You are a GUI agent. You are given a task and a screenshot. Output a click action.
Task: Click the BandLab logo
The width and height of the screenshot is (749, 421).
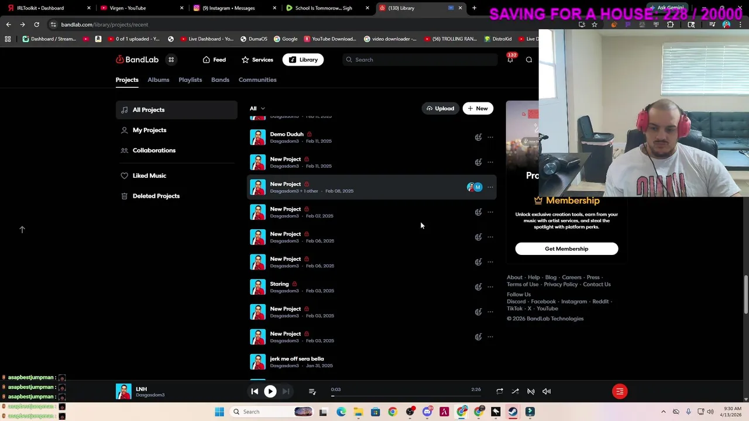point(137,60)
